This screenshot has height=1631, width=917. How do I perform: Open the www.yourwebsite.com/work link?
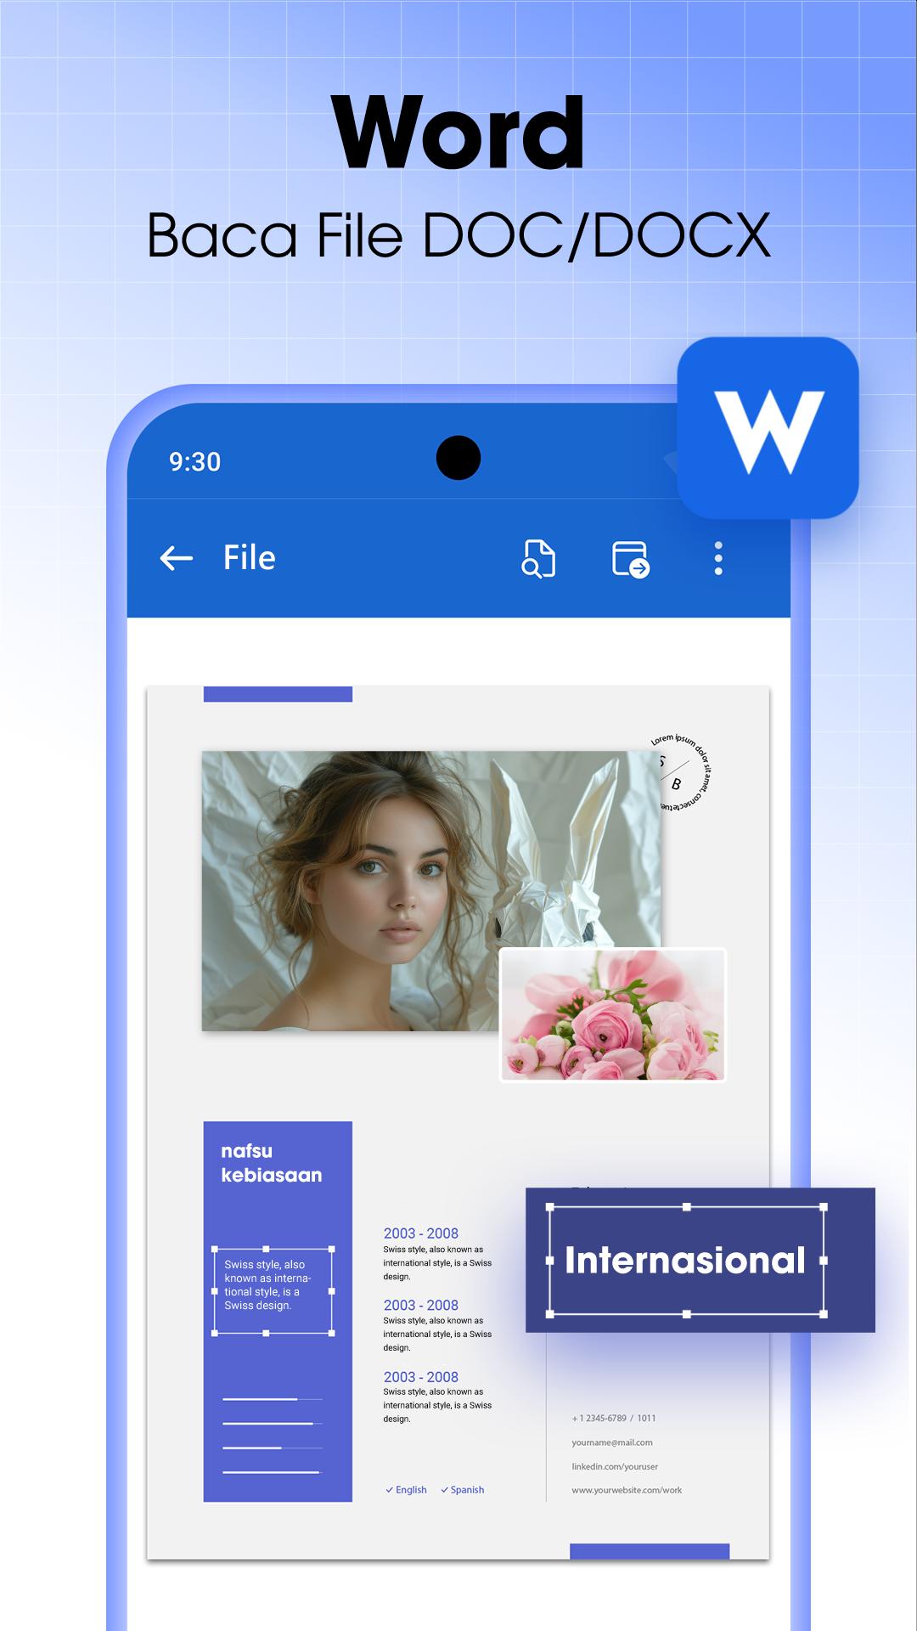pyautogui.click(x=627, y=1490)
